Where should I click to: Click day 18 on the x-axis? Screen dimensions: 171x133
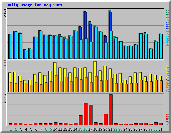pos(95,129)
